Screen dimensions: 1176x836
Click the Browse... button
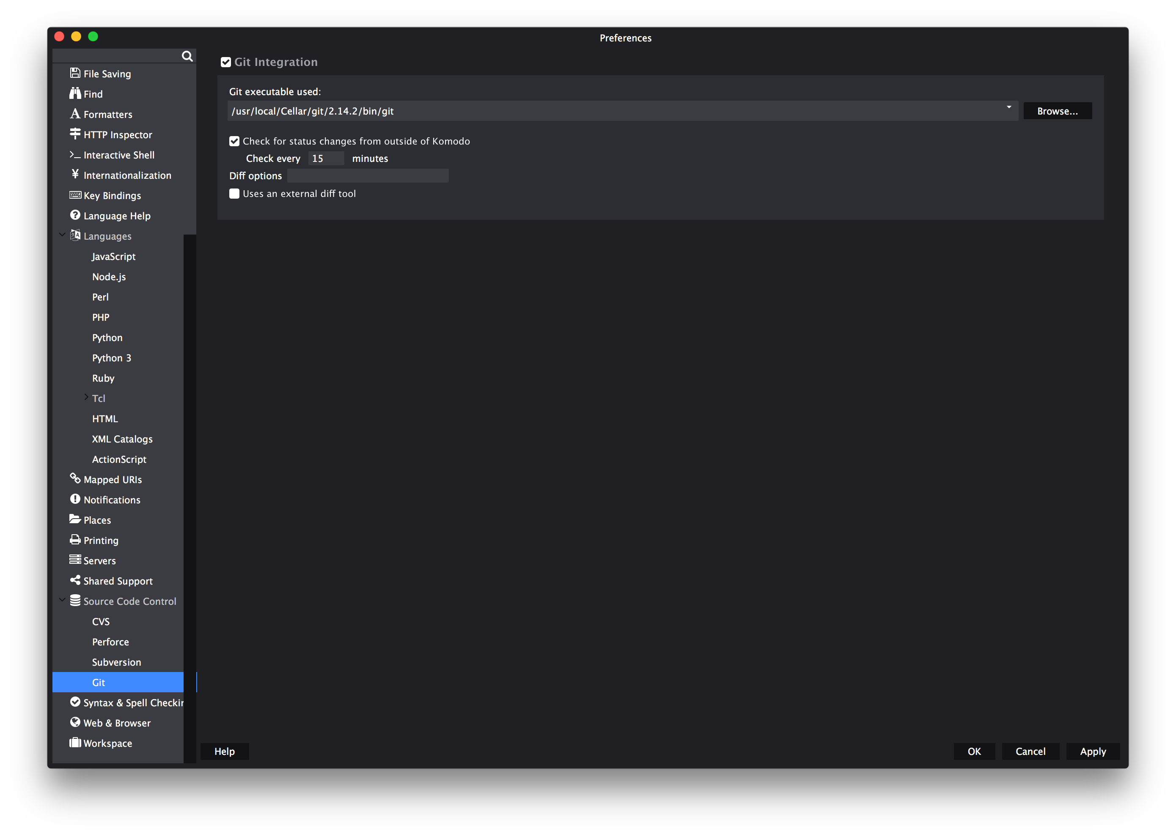click(x=1057, y=111)
